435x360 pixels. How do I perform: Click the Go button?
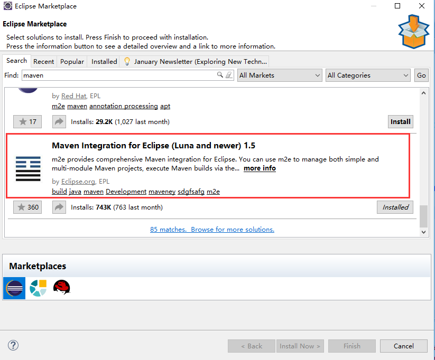click(421, 75)
